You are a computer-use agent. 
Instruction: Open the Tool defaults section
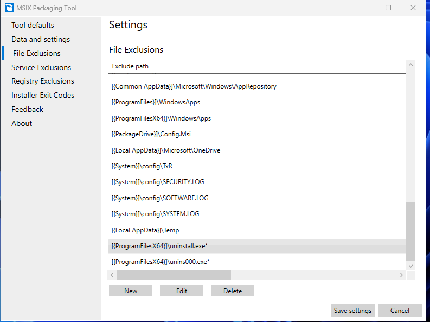[x=33, y=26]
